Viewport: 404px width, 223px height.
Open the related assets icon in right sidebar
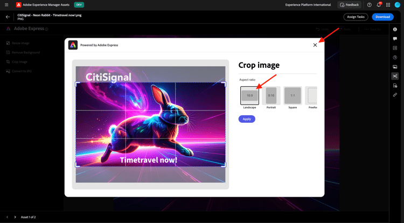(395, 86)
